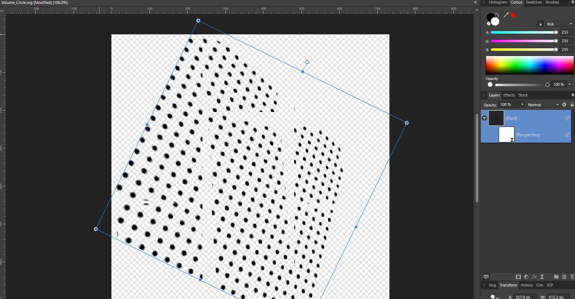Switch to the Brushes tab
The width and height of the screenshot is (575, 299).
(x=552, y=2)
